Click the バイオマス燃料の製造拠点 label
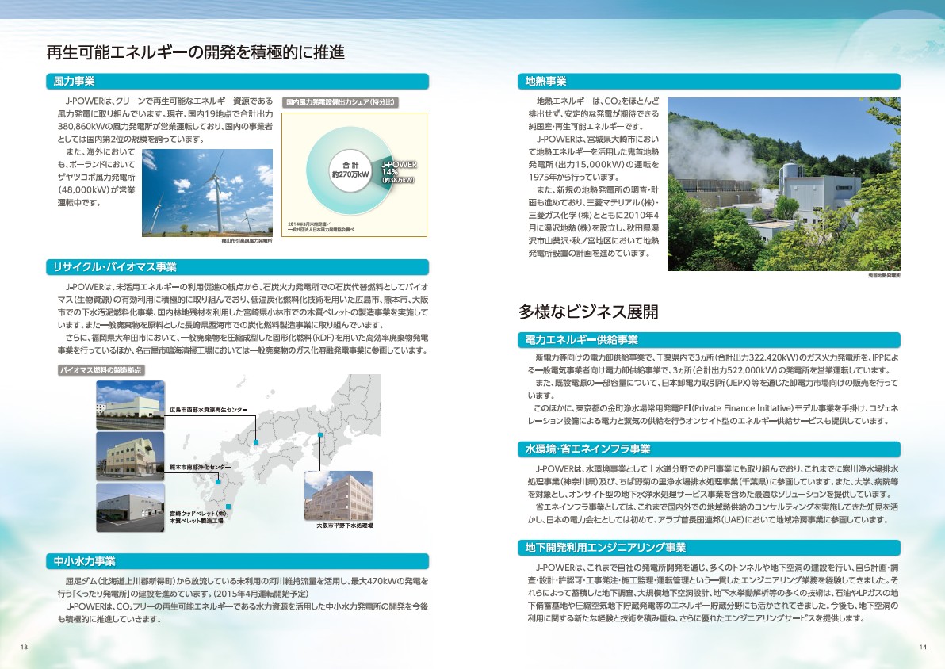 [x=101, y=370]
